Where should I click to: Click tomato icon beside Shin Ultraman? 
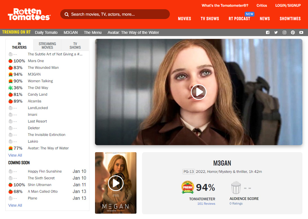coord(11,185)
